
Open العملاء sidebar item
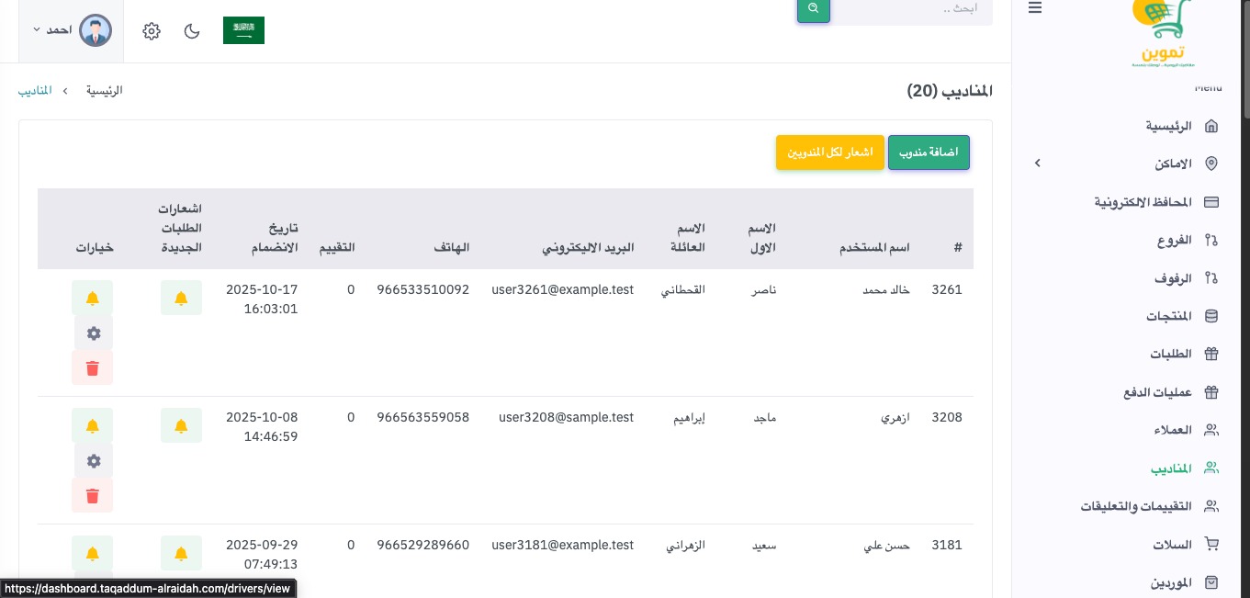pyautogui.click(x=1173, y=430)
